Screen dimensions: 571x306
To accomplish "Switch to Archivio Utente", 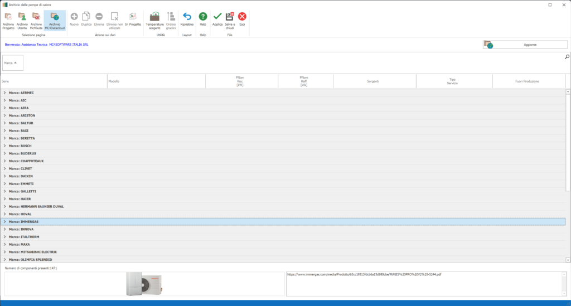I will pyautogui.click(x=22, y=20).
